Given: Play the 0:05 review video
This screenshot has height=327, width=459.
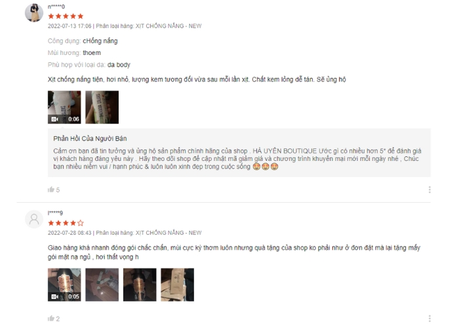Looking at the screenshot, I should pos(64,284).
